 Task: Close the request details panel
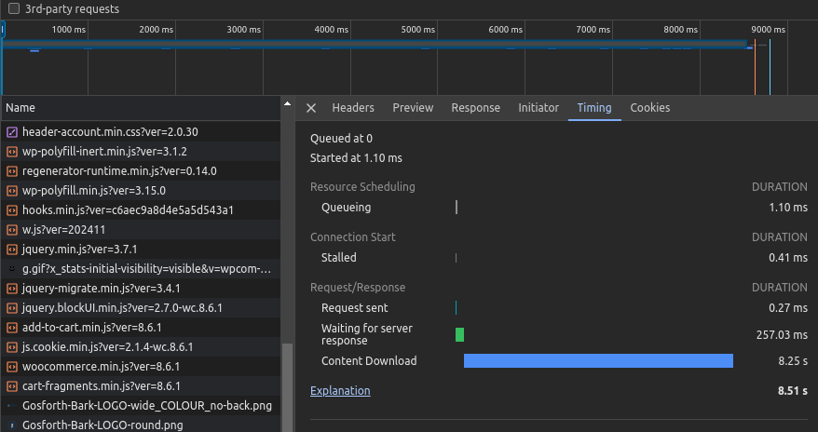[x=311, y=108]
